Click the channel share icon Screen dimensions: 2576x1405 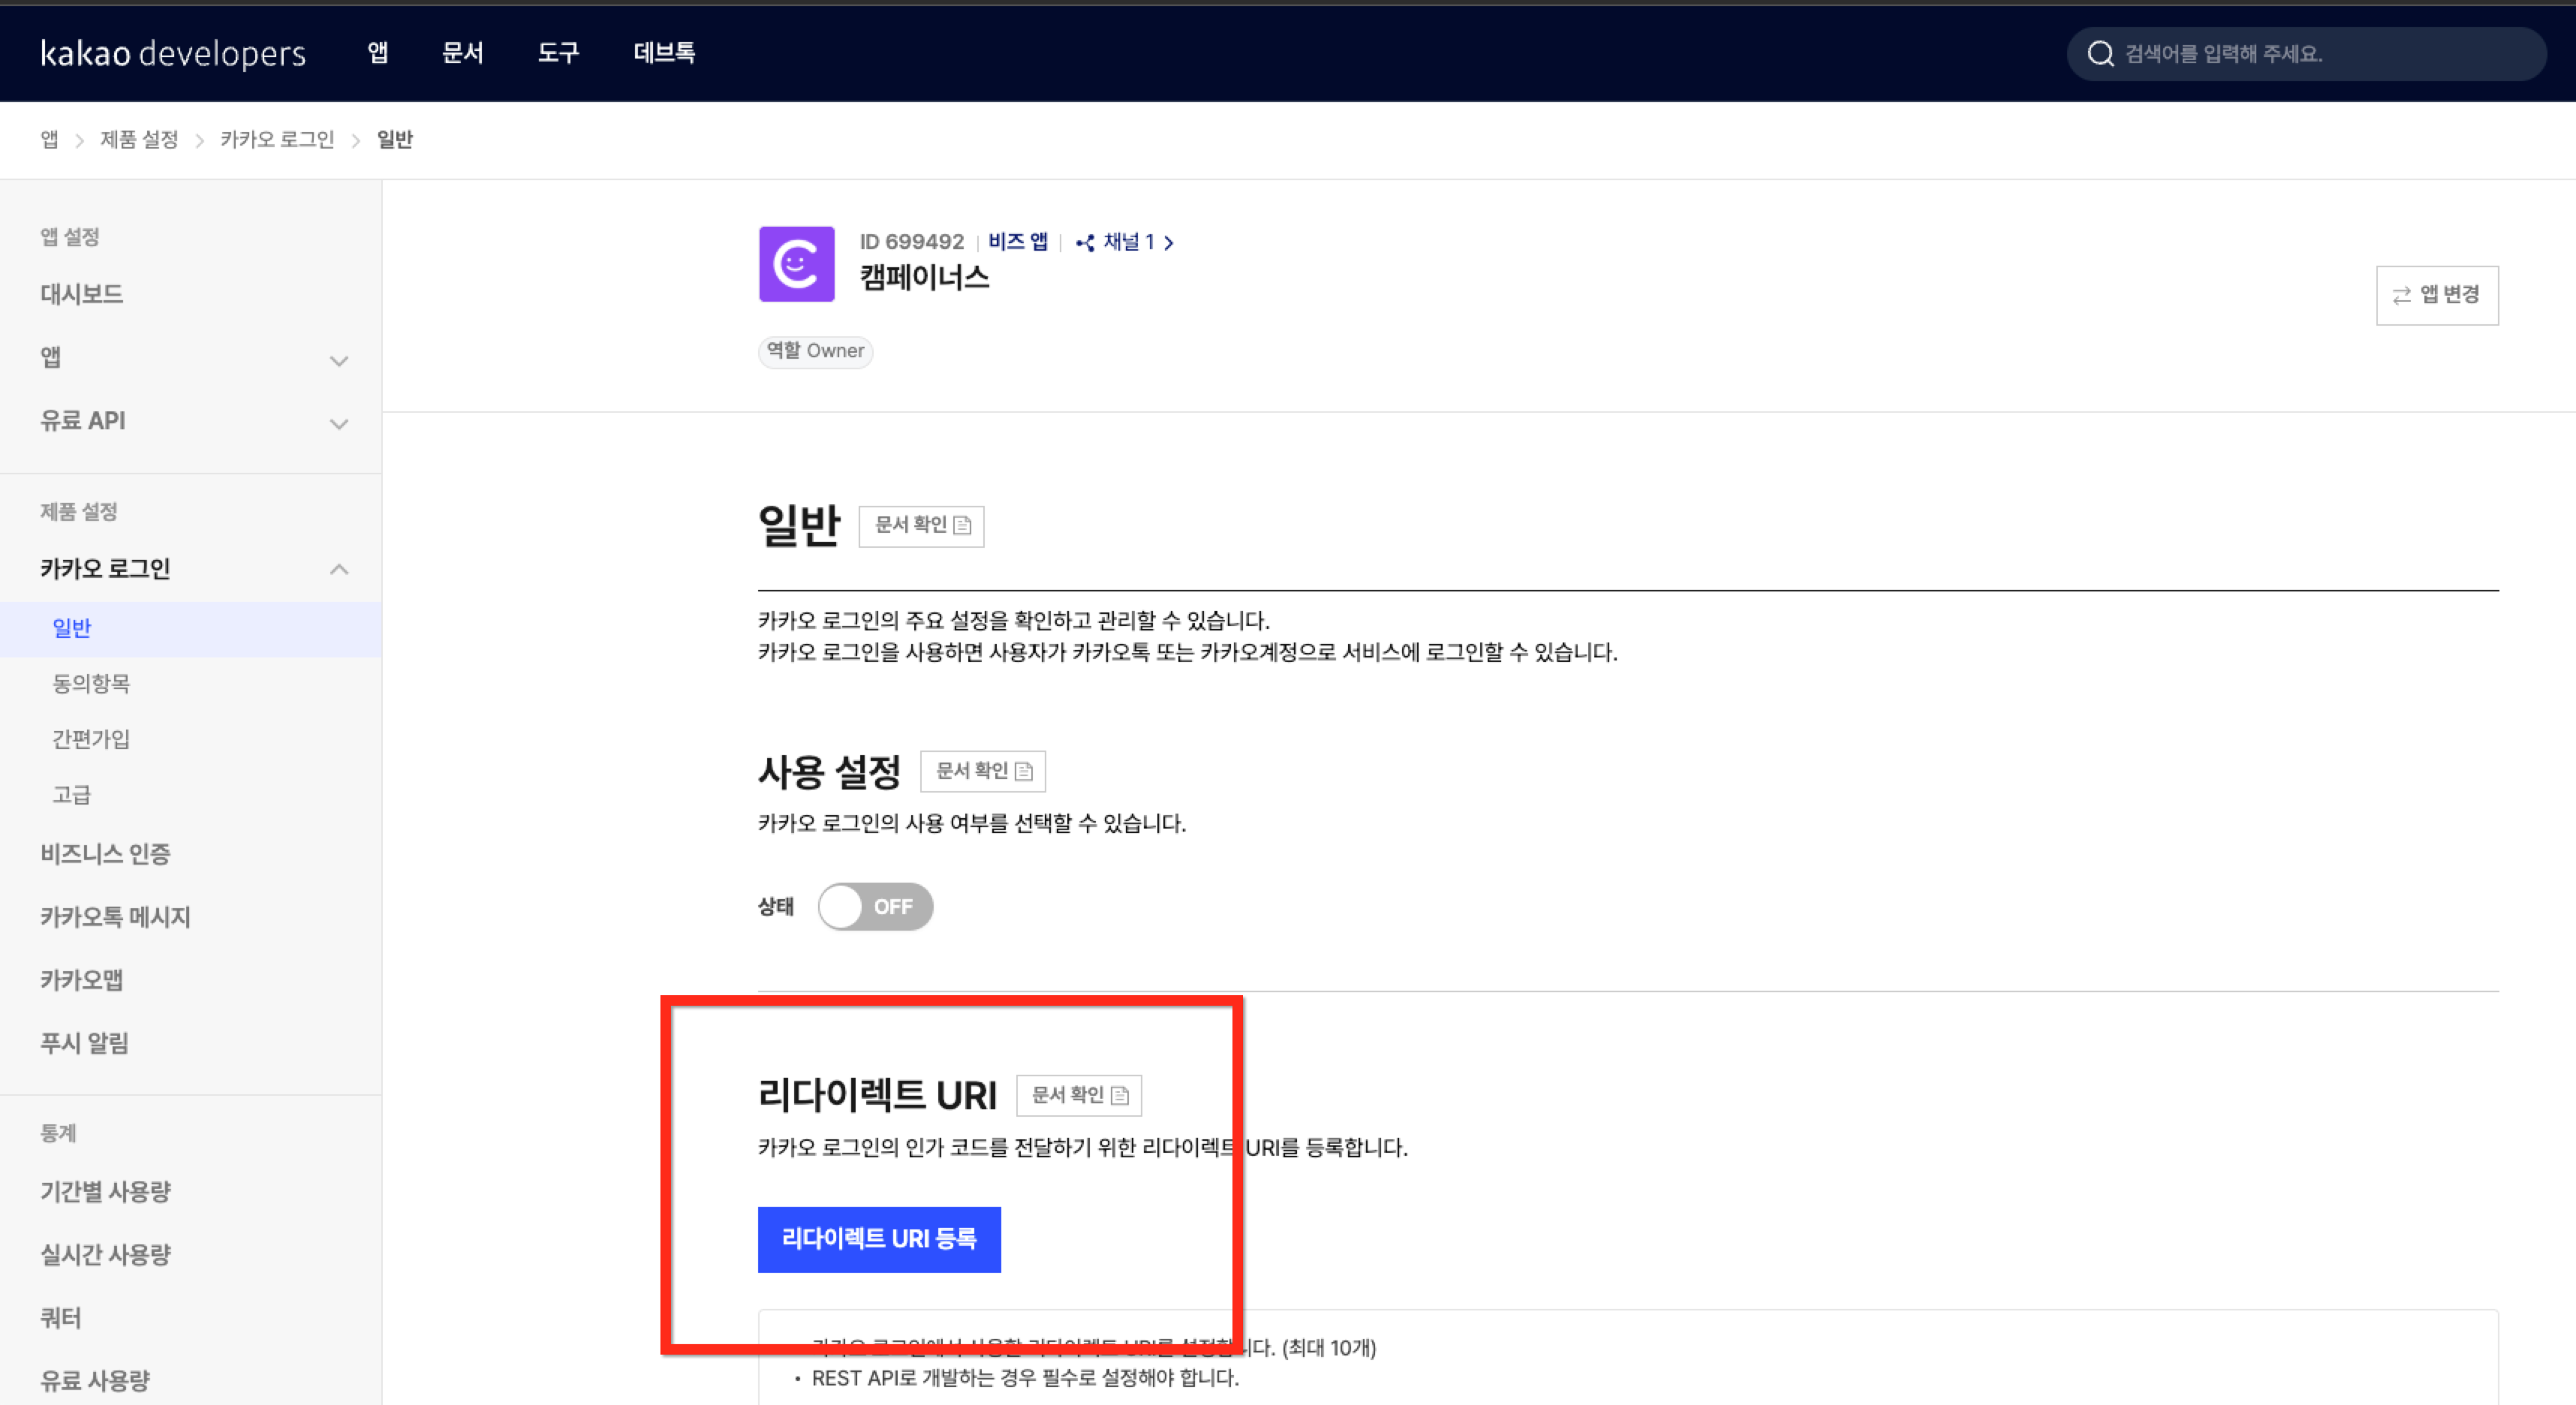1085,242
